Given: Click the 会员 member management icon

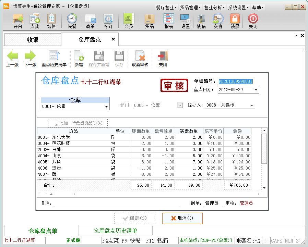Looking at the screenshot, I should (x=129, y=21).
